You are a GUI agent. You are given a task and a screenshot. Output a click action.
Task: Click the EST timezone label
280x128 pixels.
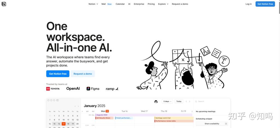pos(87,111)
